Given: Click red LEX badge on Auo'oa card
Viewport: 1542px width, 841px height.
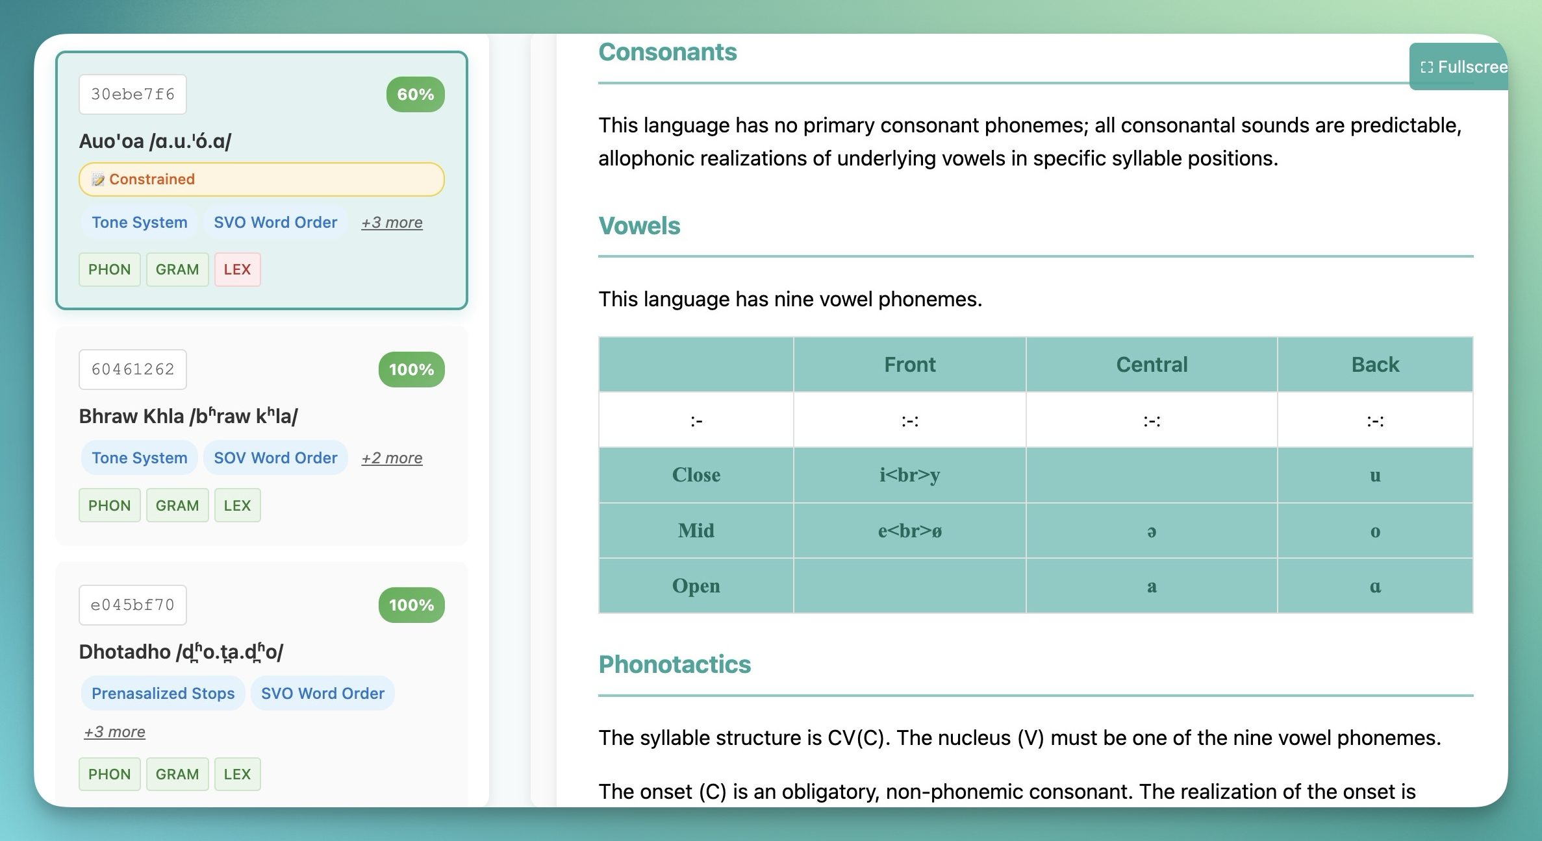Looking at the screenshot, I should click(237, 269).
